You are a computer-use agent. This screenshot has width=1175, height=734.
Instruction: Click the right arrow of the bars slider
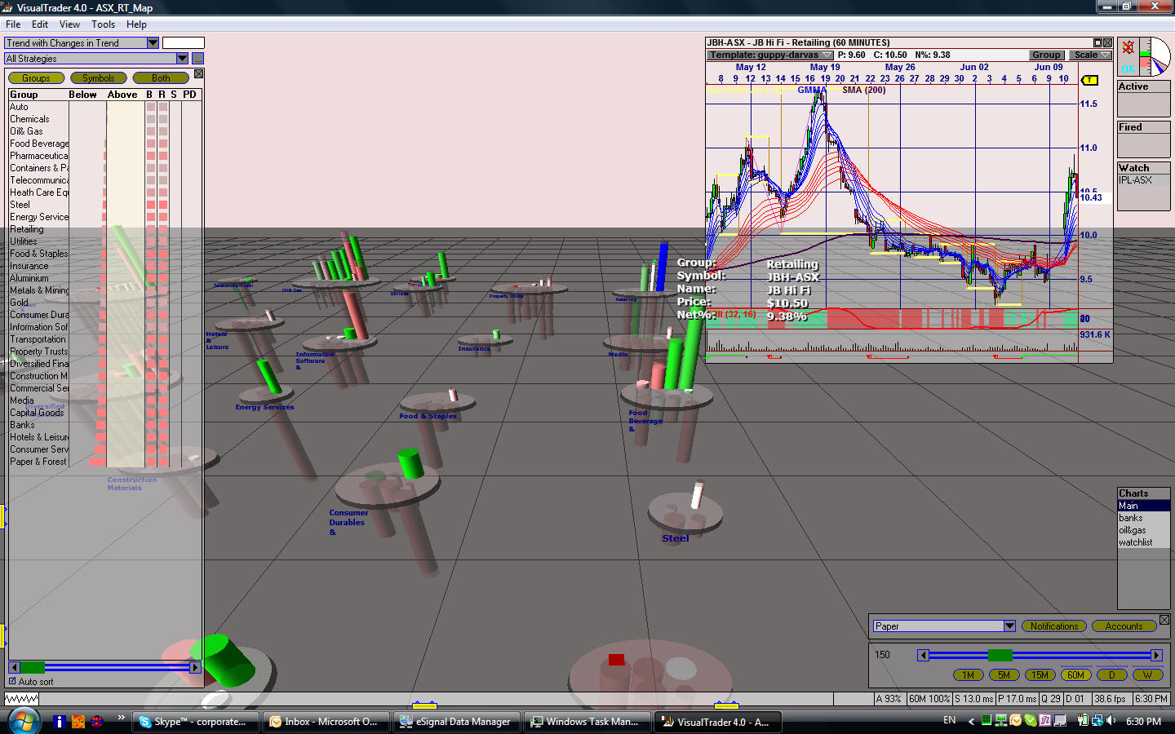pyautogui.click(x=1156, y=655)
